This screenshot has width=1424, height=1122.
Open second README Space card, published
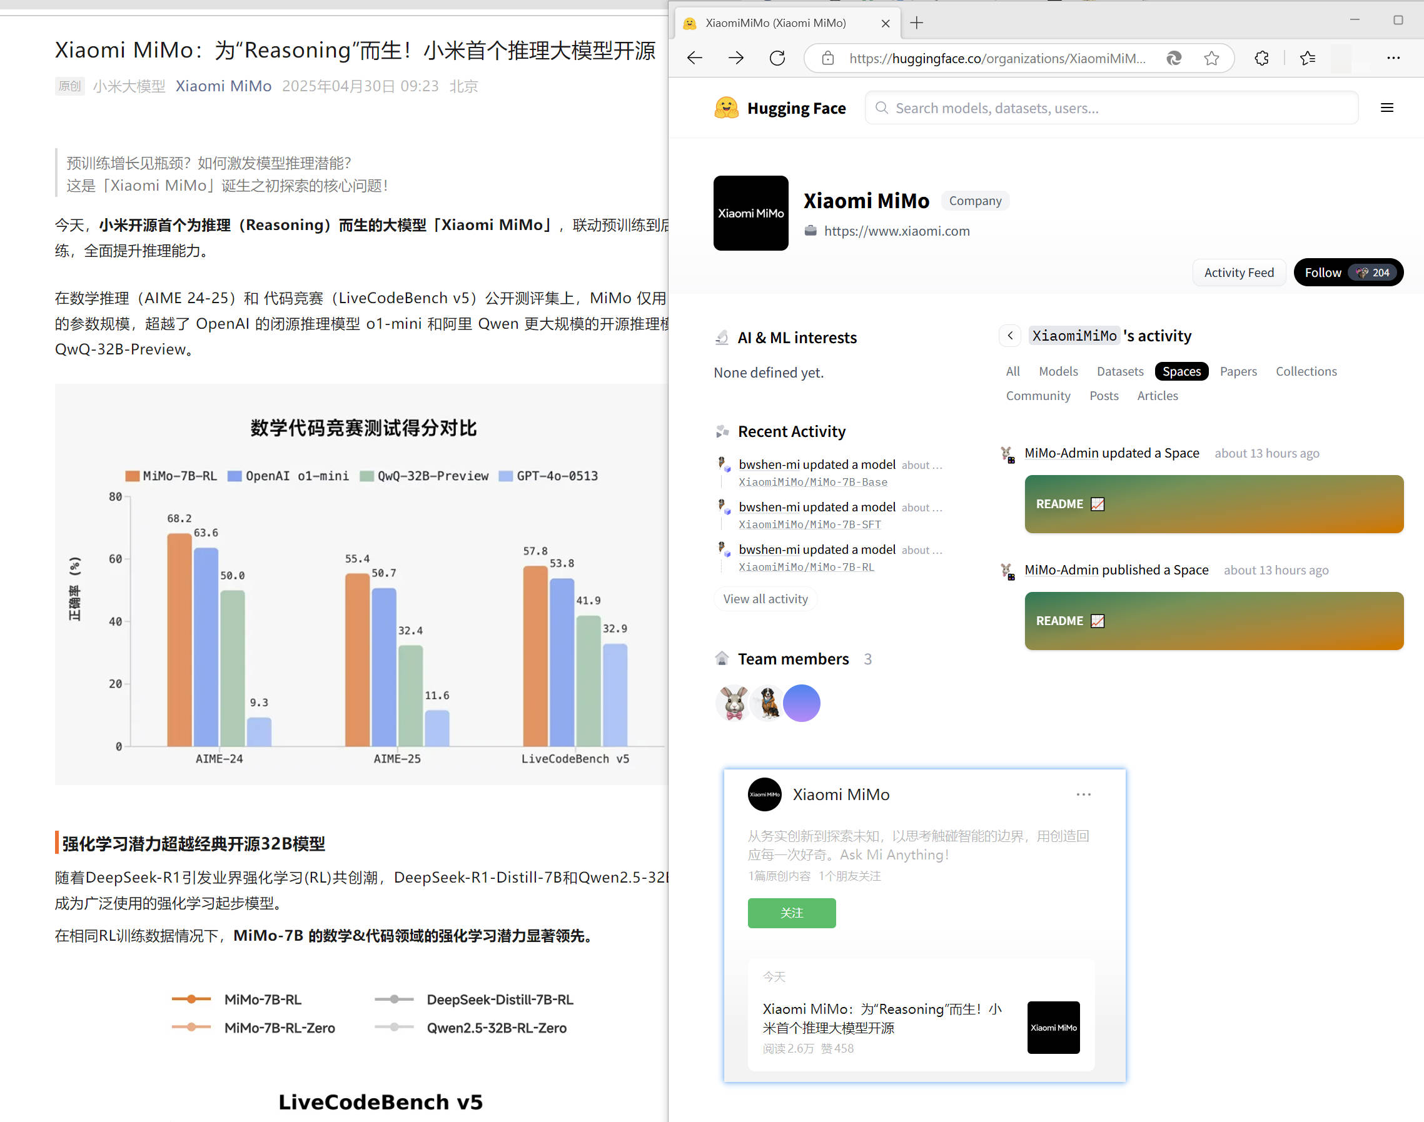pos(1213,621)
